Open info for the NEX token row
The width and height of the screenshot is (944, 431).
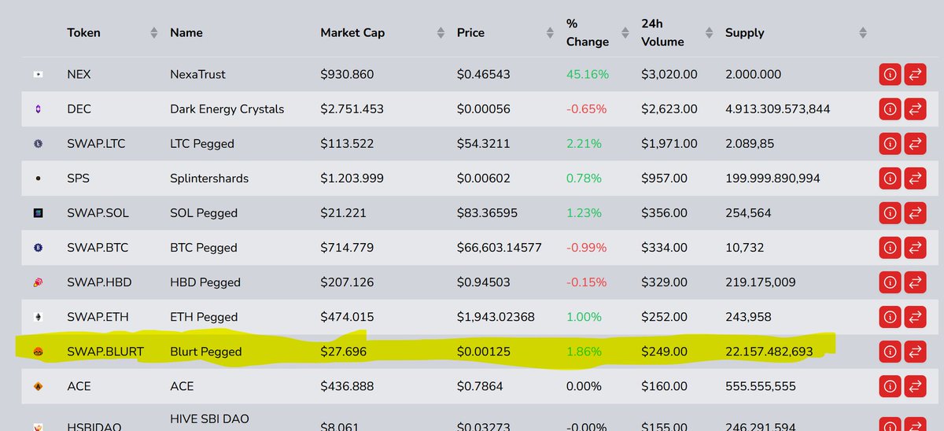click(x=891, y=75)
